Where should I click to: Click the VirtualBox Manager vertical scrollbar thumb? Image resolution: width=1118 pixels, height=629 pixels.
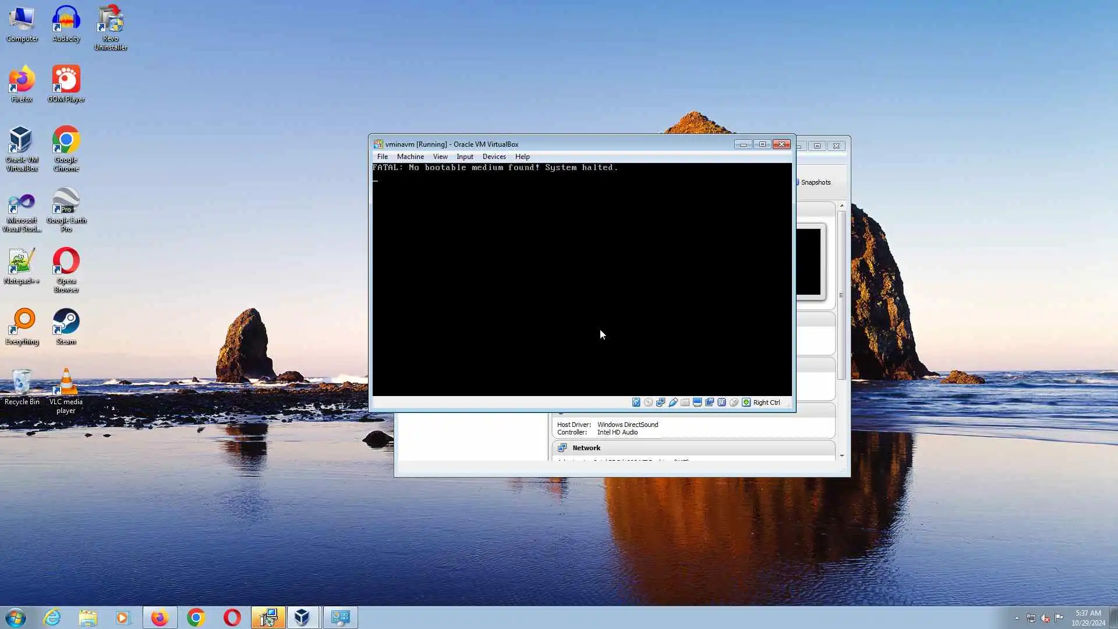point(841,295)
